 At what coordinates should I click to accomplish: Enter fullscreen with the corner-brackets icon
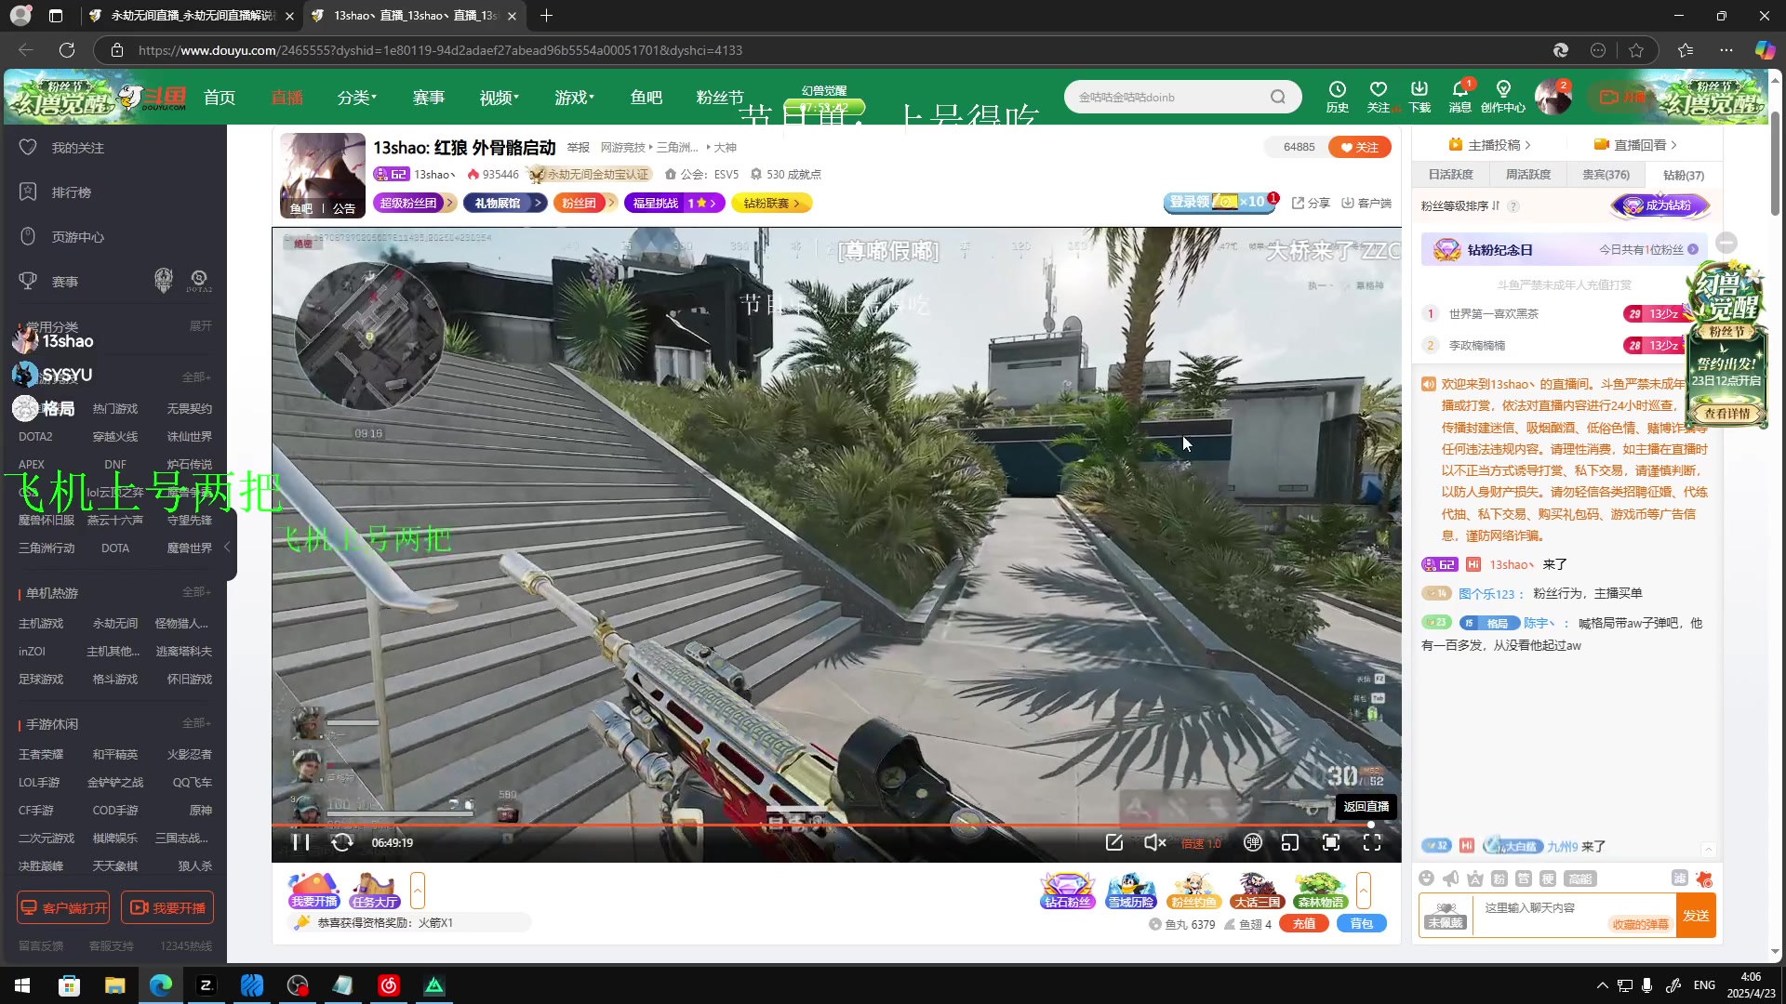coord(1372,842)
